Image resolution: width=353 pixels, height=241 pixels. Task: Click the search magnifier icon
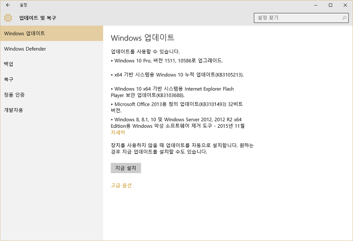344,18
